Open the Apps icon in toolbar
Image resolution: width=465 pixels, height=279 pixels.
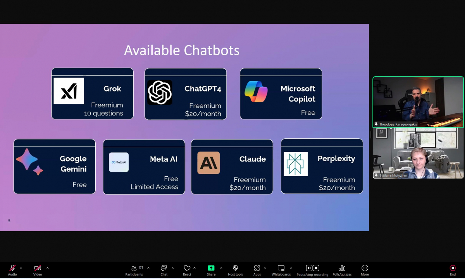(x=257, y=268)
